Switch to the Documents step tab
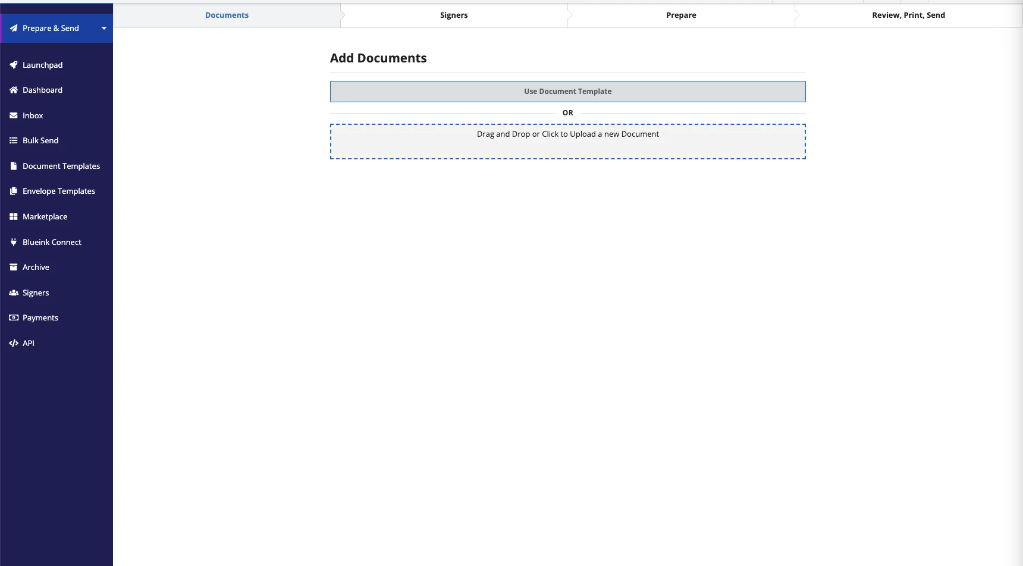 coord(227,15)
